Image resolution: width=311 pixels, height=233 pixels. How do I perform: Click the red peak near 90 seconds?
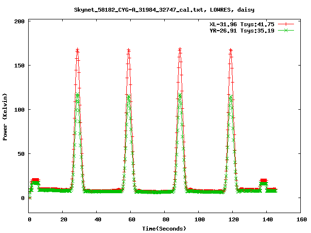pyautogui.click(x=180, y=49)
